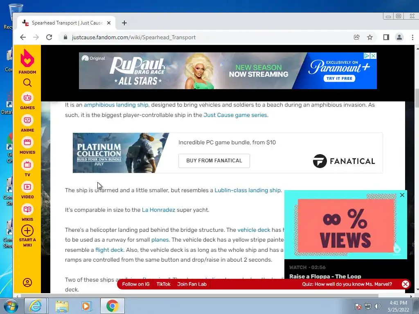Follow the amphibious landing ship link

(116, 105)
